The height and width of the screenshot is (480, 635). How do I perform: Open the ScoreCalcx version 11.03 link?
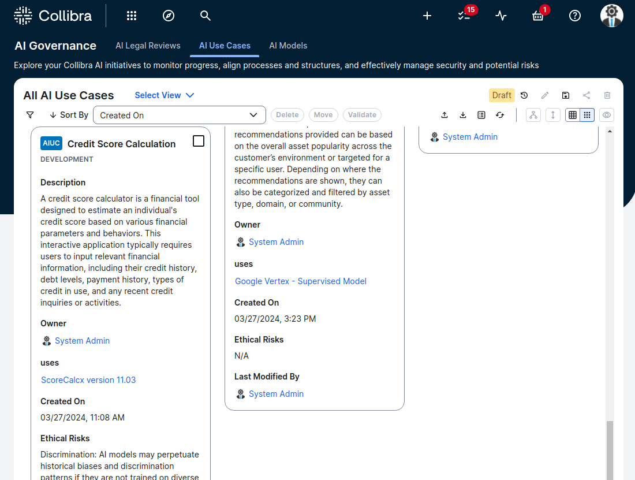[88, 379]
